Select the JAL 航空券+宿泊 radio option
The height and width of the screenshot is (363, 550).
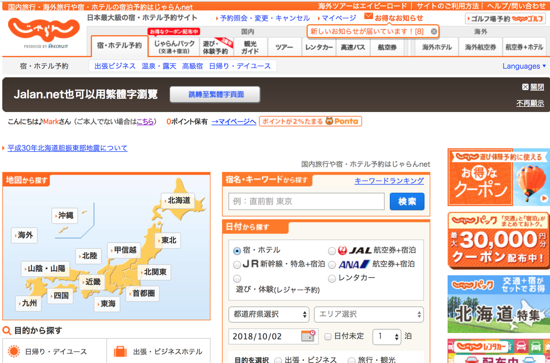point(332,251)
